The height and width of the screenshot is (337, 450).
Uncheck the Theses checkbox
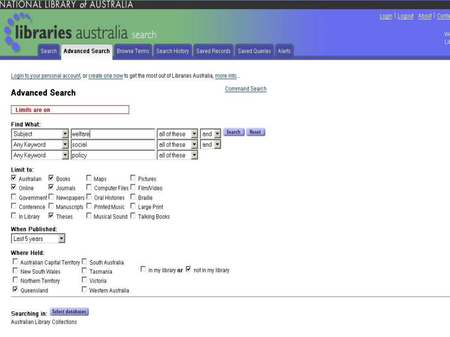coord(51,215)
